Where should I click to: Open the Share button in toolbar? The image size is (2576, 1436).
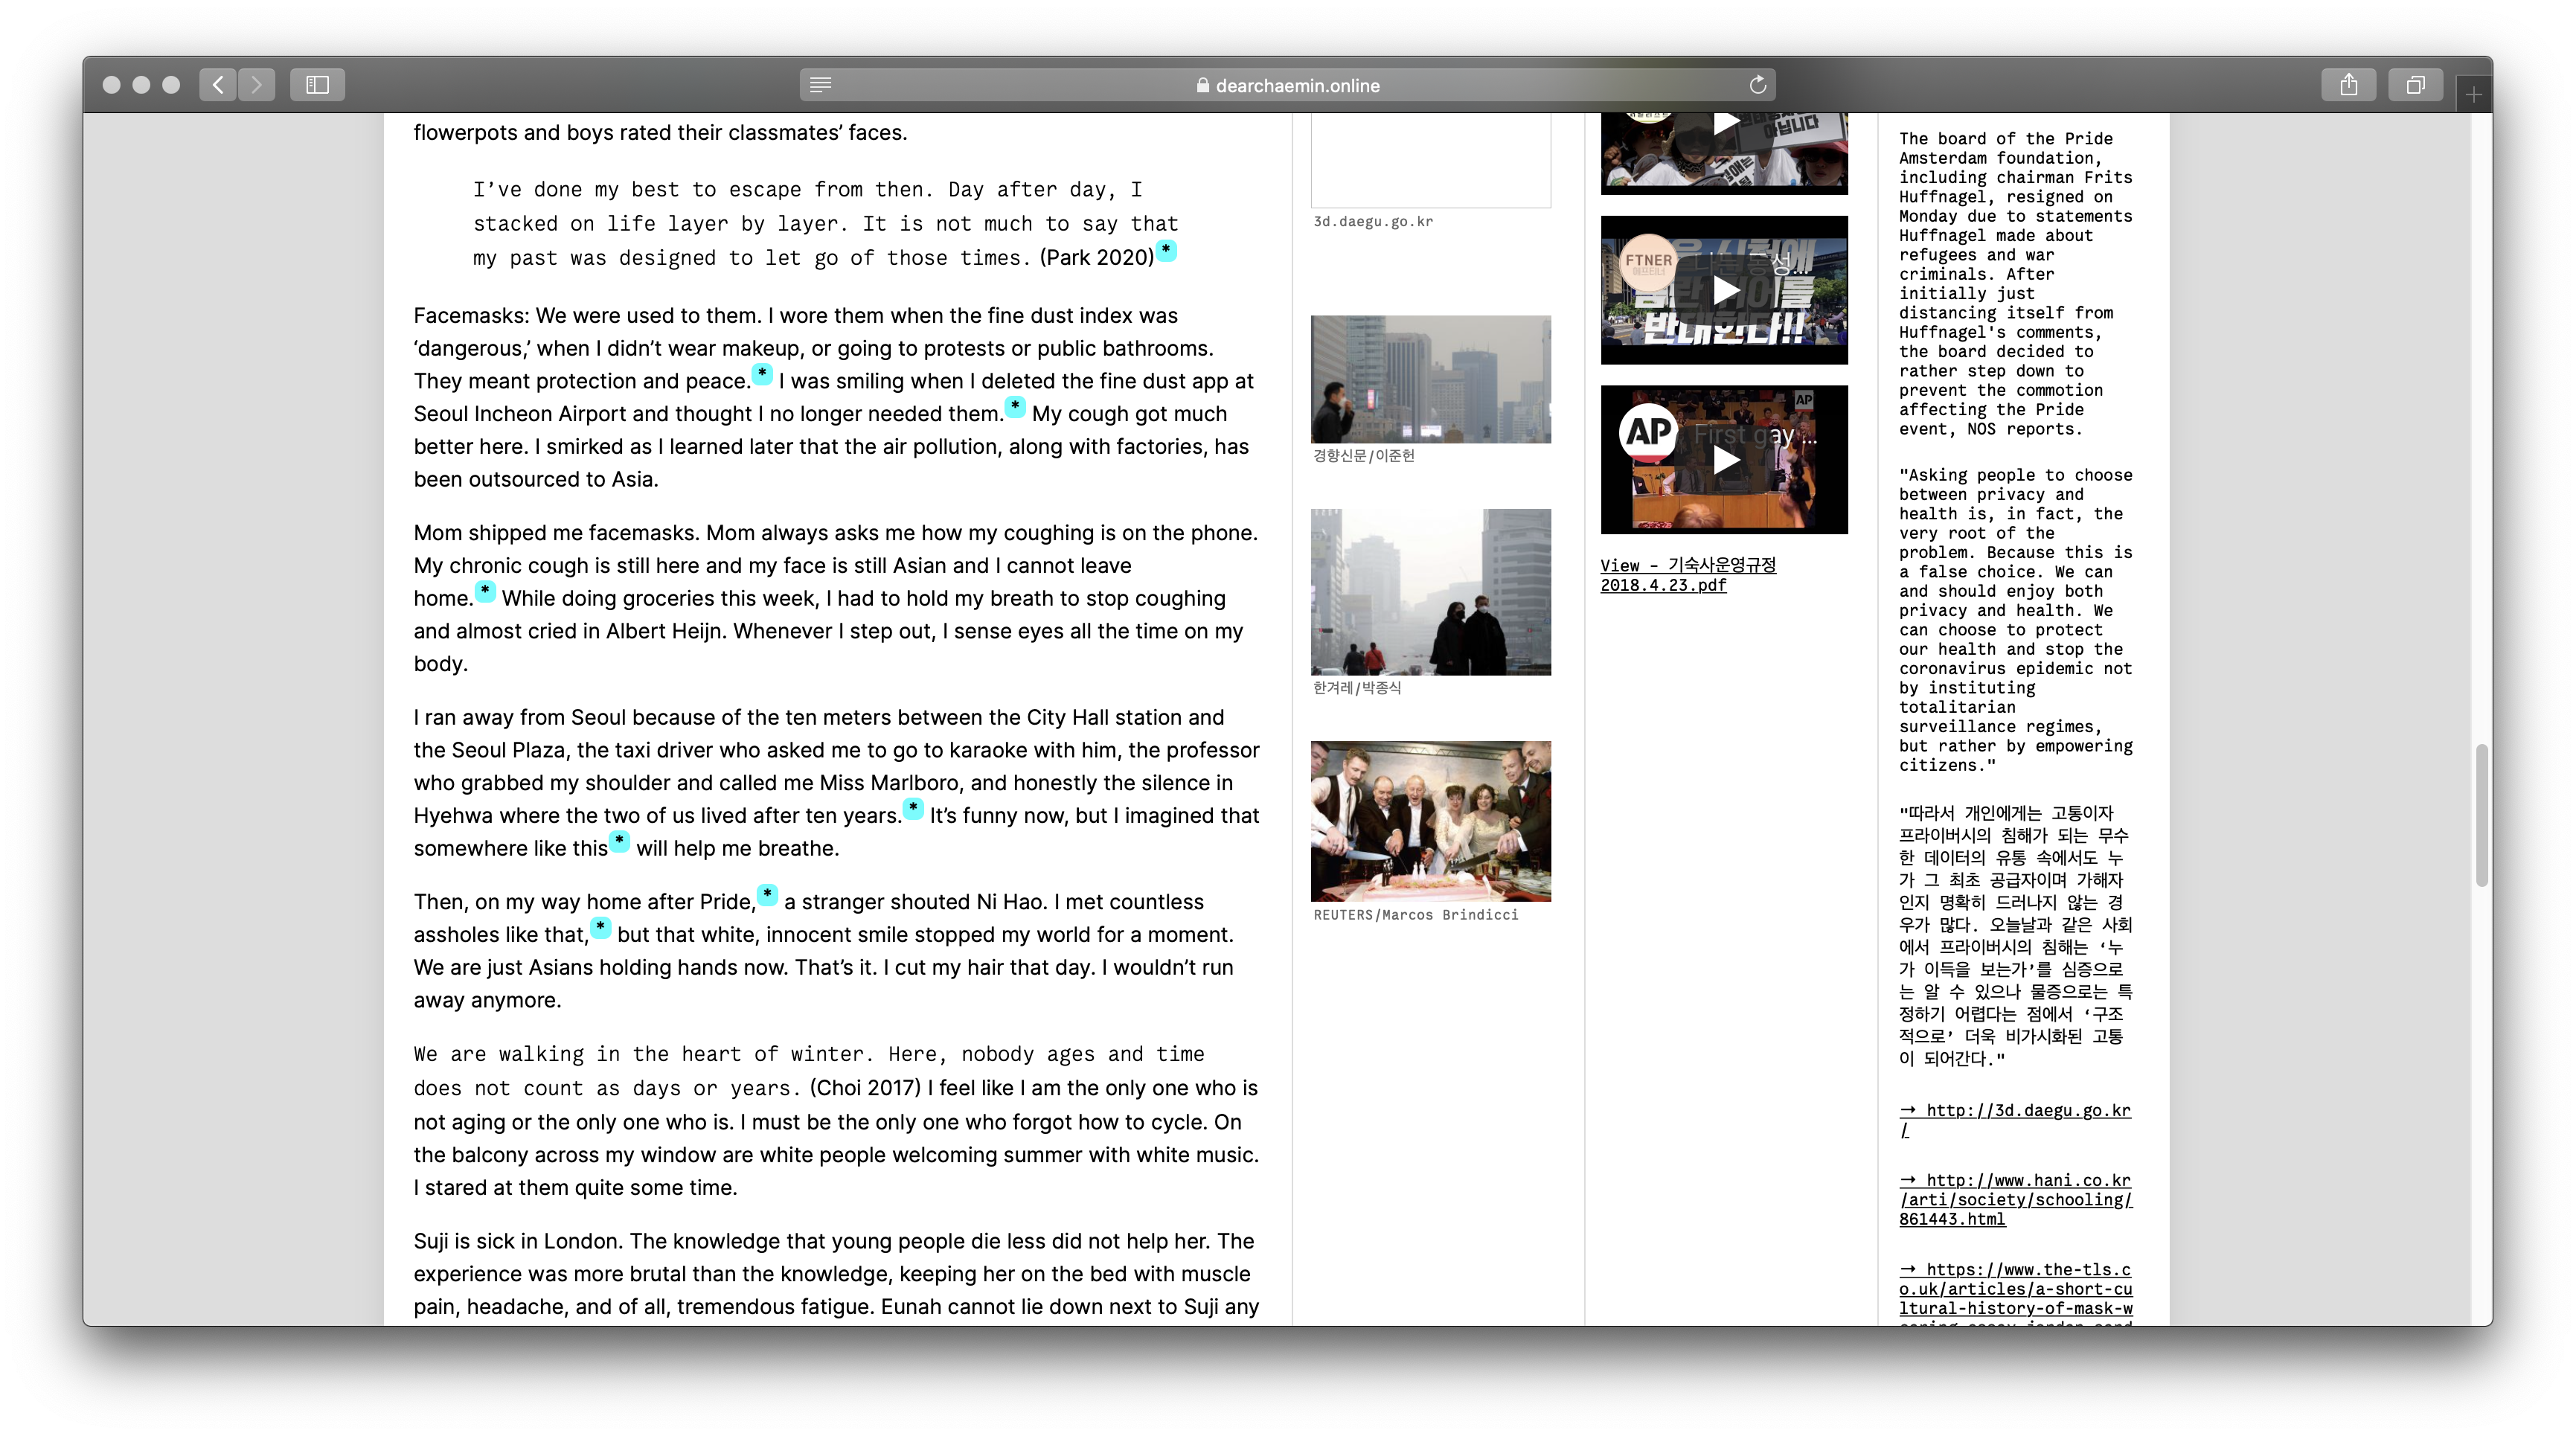2348,85
